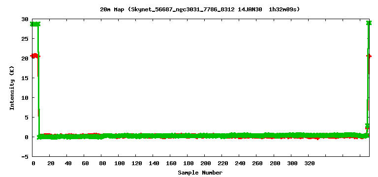Click the red data marker at right edge
This screenshot has width=378, height=177.
click(369, 56)
